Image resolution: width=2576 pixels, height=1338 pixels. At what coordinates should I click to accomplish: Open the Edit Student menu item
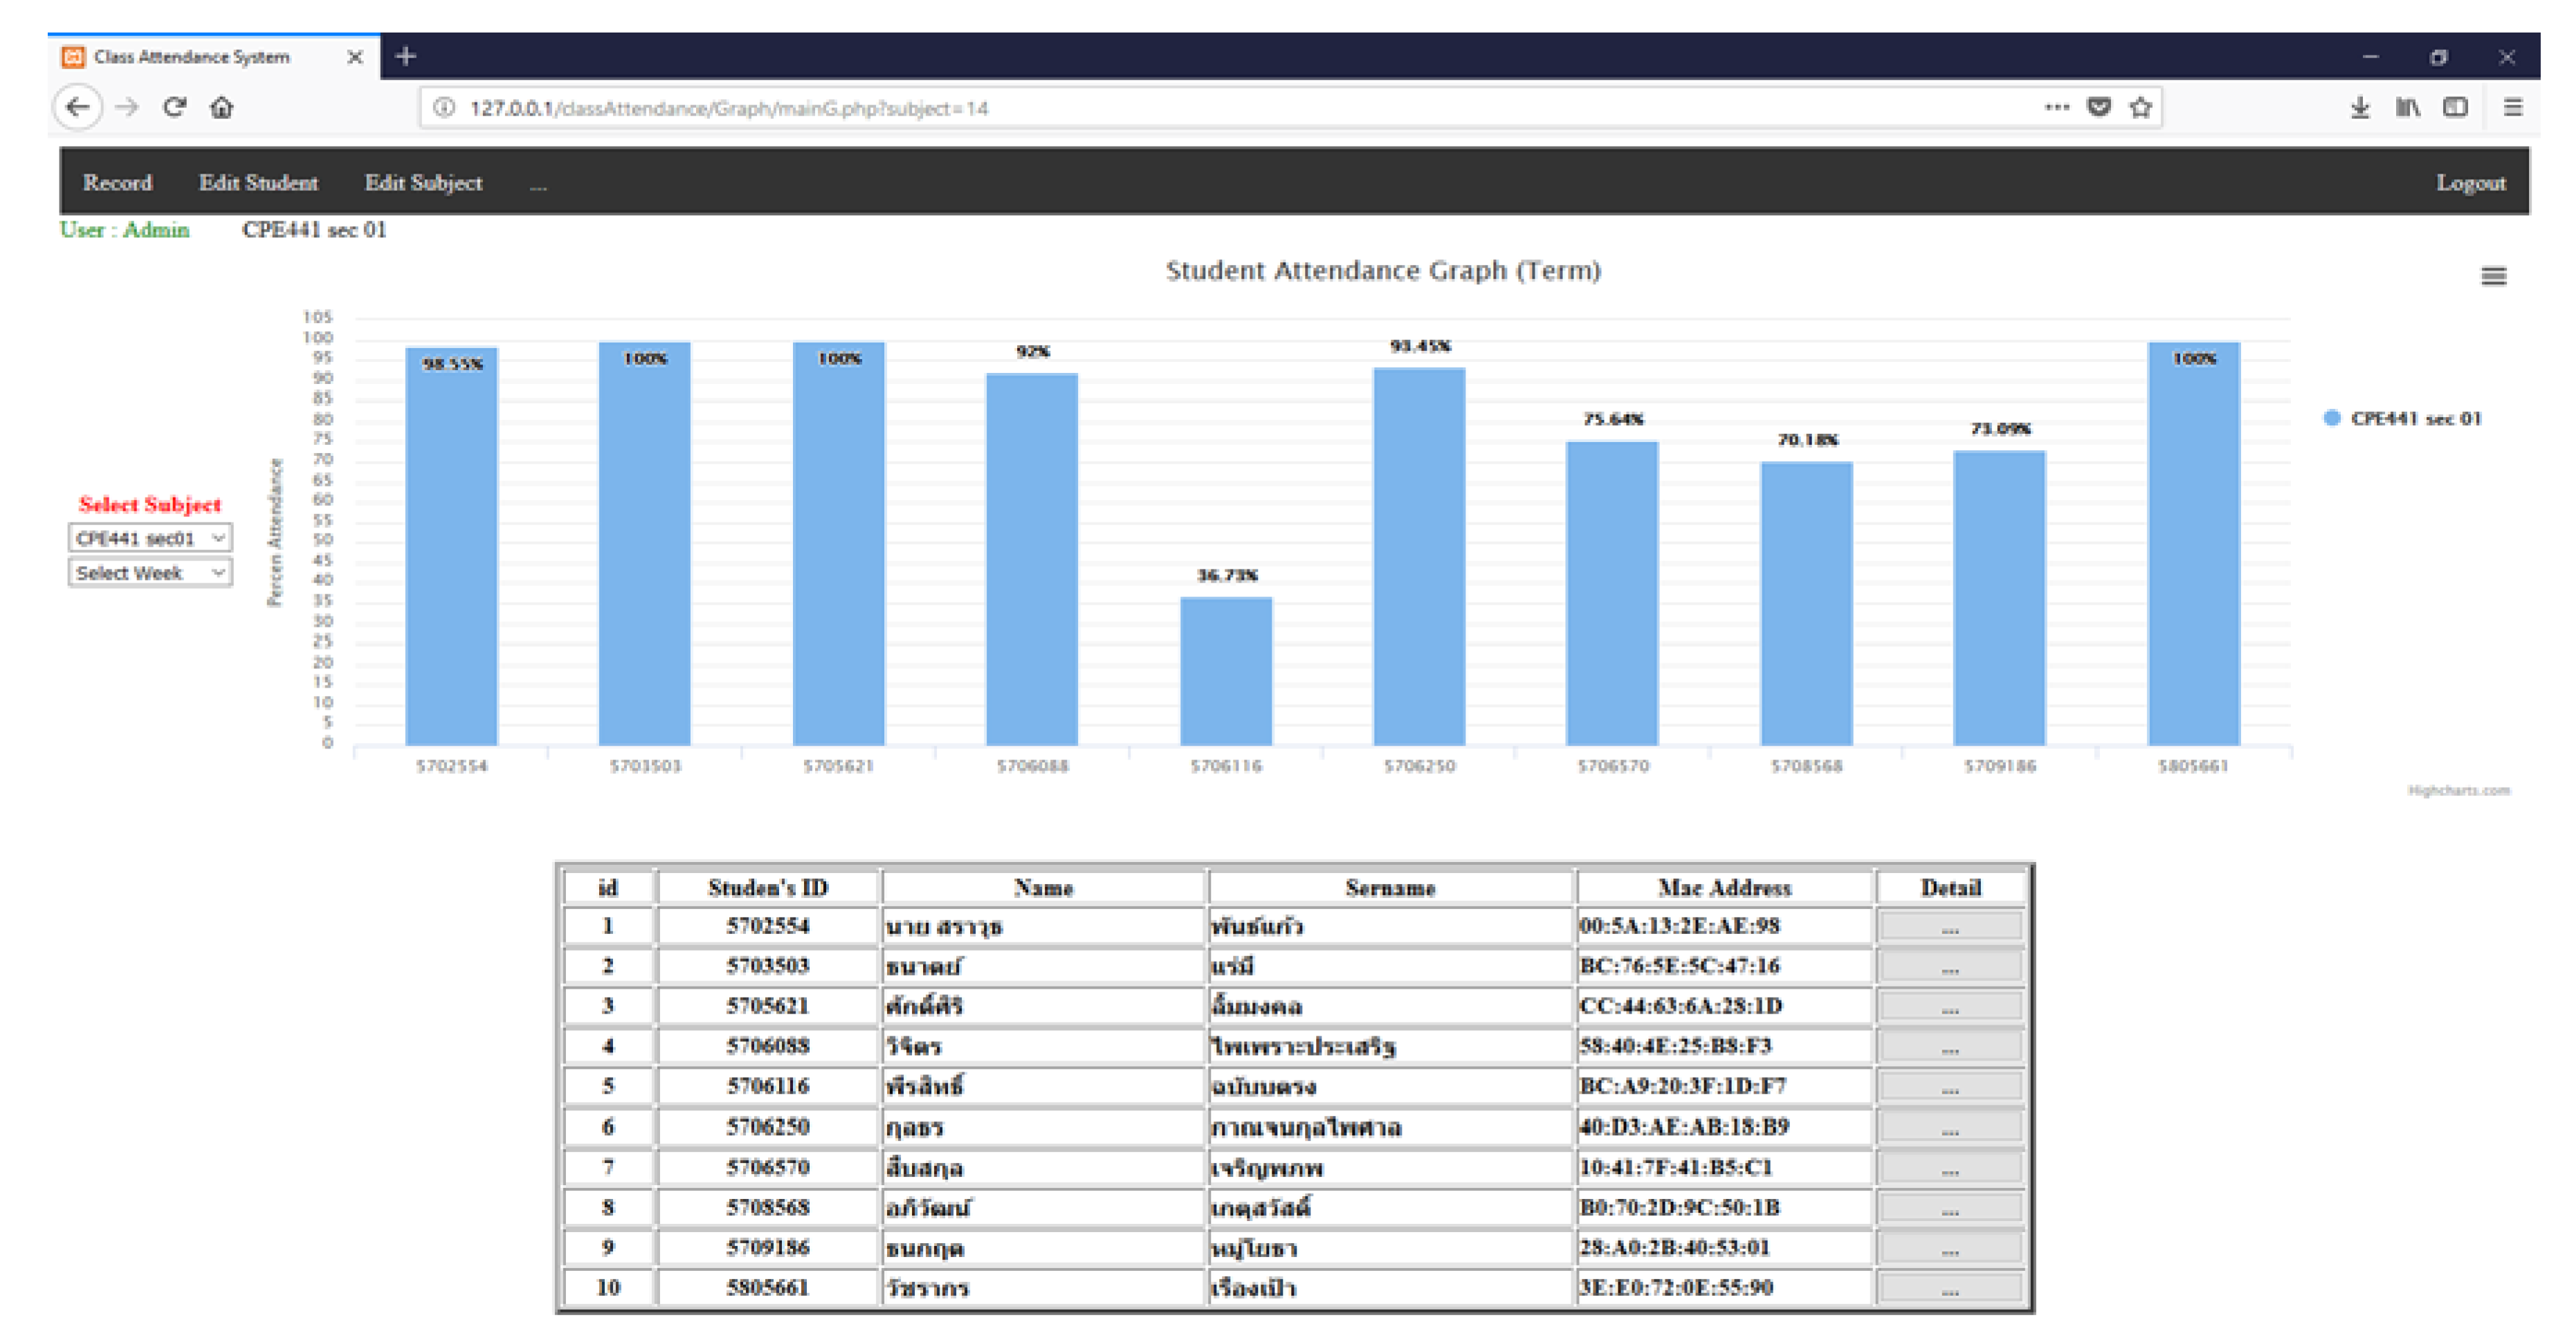(x=258, y=182)
